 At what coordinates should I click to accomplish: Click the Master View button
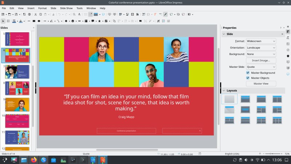coord(261,83)
